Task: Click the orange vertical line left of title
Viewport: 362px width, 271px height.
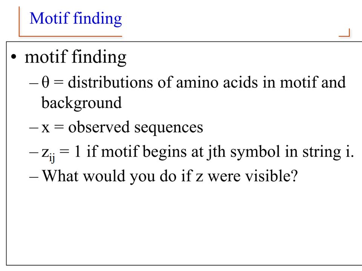Action: pos(19,21)
